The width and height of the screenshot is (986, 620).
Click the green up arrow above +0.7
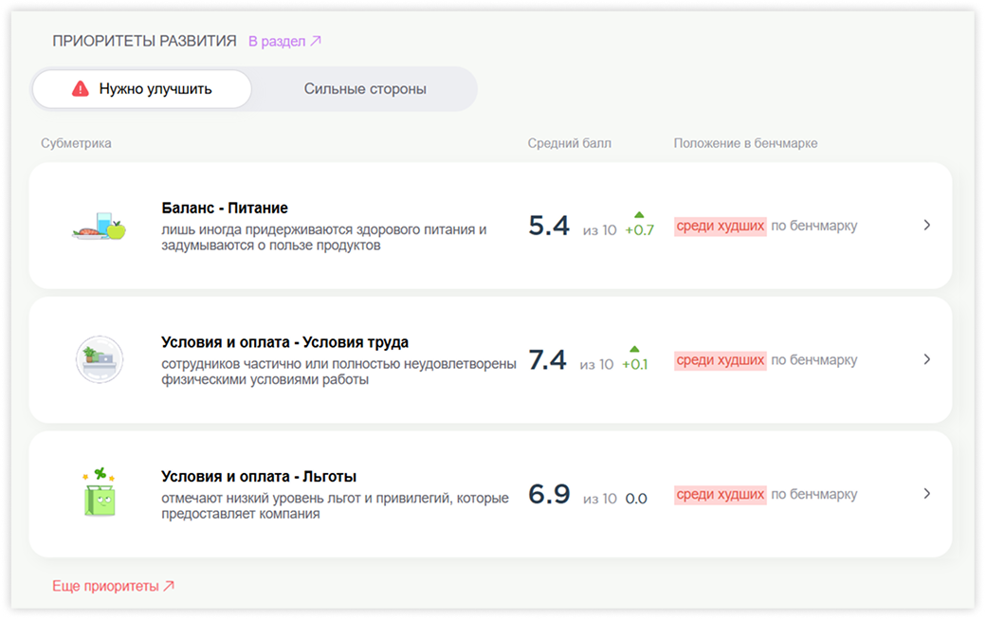(x=640, y=215)
